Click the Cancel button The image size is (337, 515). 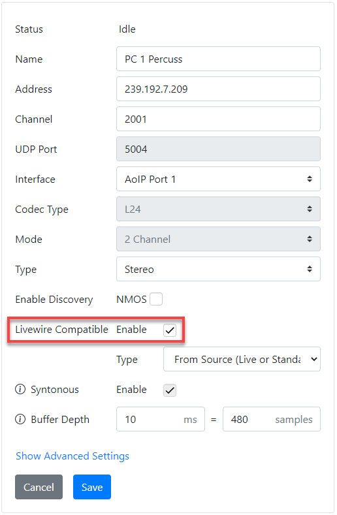[39, 487]
